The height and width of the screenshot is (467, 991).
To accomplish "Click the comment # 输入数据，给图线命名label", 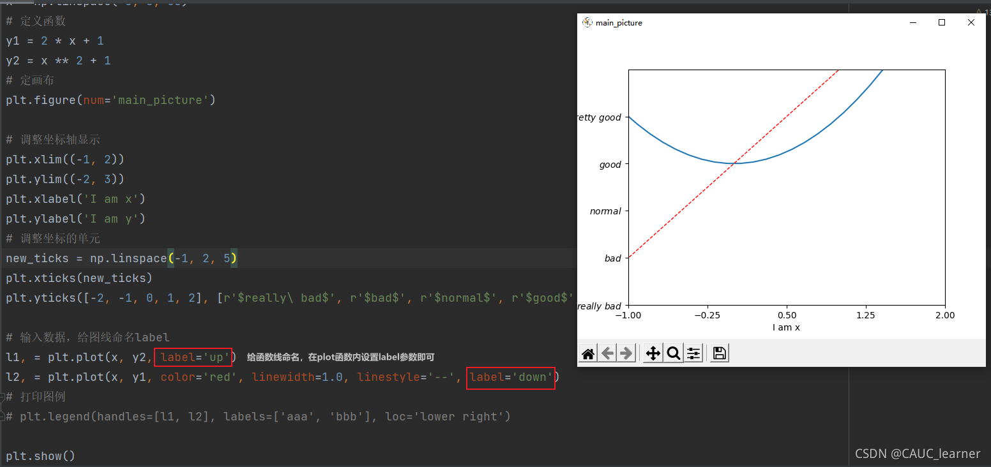I will [87, 337].
